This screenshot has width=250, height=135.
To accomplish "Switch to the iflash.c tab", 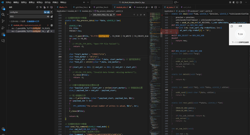I will pyautogui.click(x=62, y=7).
